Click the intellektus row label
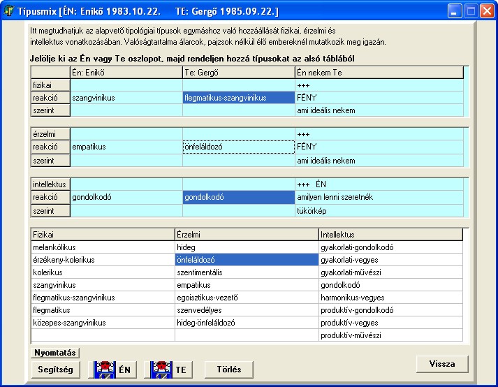 tap(50, 184)
